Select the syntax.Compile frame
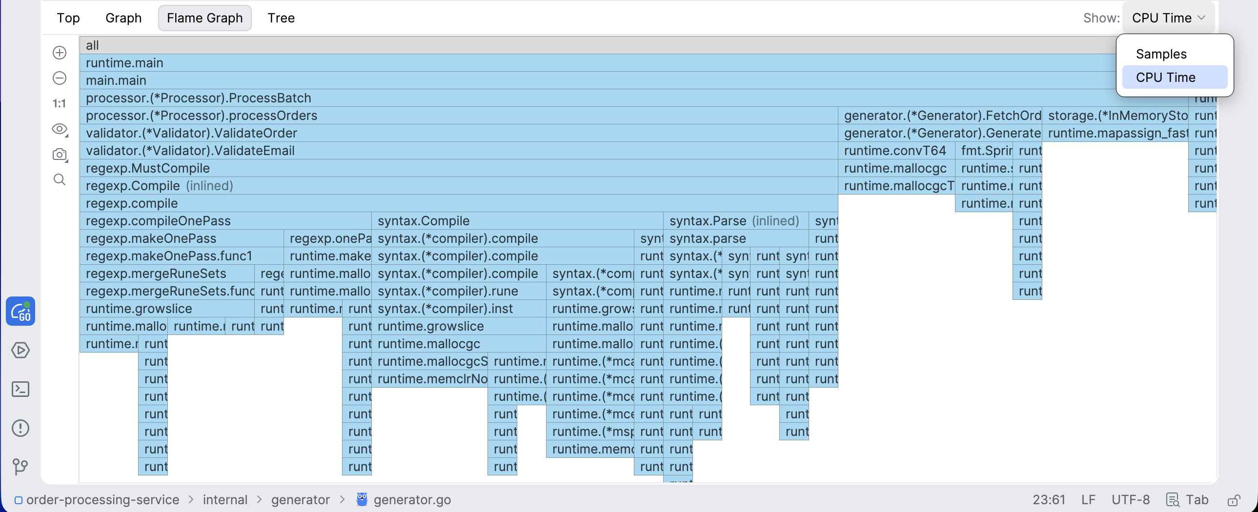Image resolution: width=1258 pixels, height=512 pixels. 518,221
